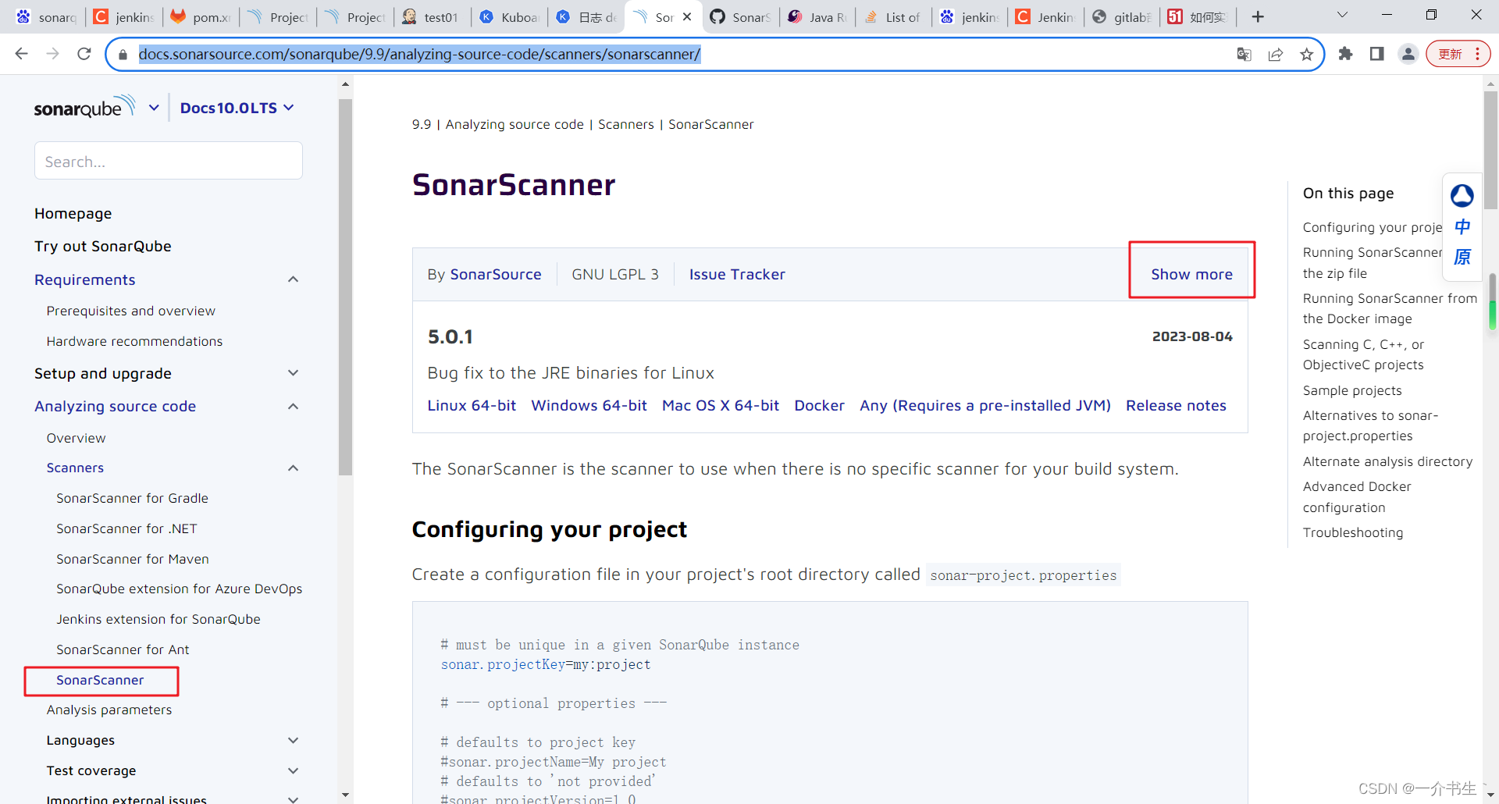This screenshot has height=804, width=1499.
Task: Click the Baidu cloud floating widget icon
Action: pos(1462,196)
